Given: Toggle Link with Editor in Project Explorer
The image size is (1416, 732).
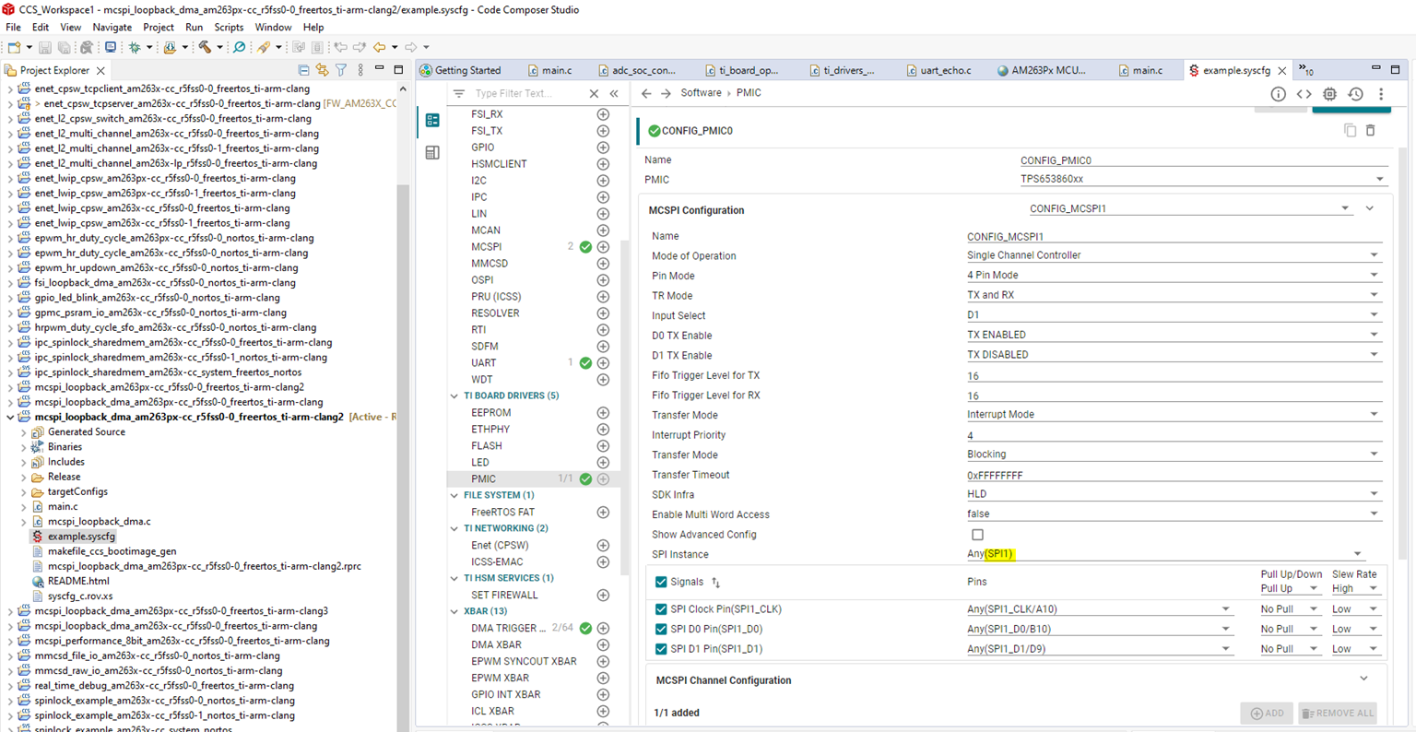Looking at the screenshot, I should [322, 70].
